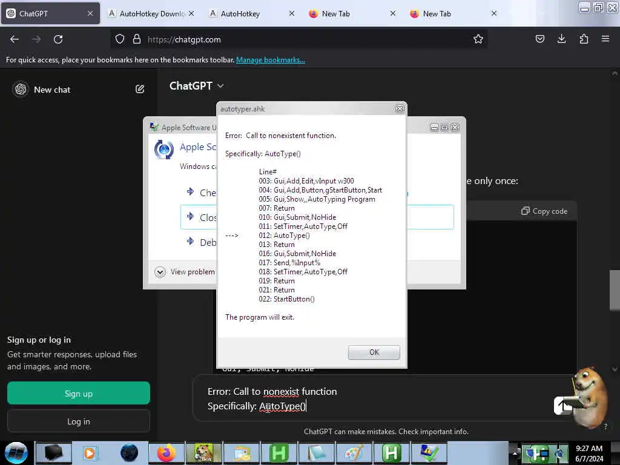Click OK in the autotyper.ahk error dialog
620x465 pixels.
374,352
